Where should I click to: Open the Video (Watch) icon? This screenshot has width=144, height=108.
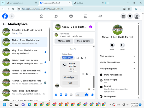[71, 16]
